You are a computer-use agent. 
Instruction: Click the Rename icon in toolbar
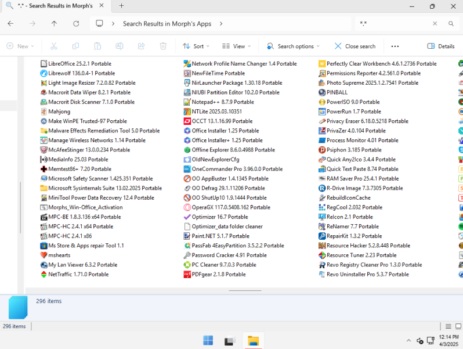point(120,46)
